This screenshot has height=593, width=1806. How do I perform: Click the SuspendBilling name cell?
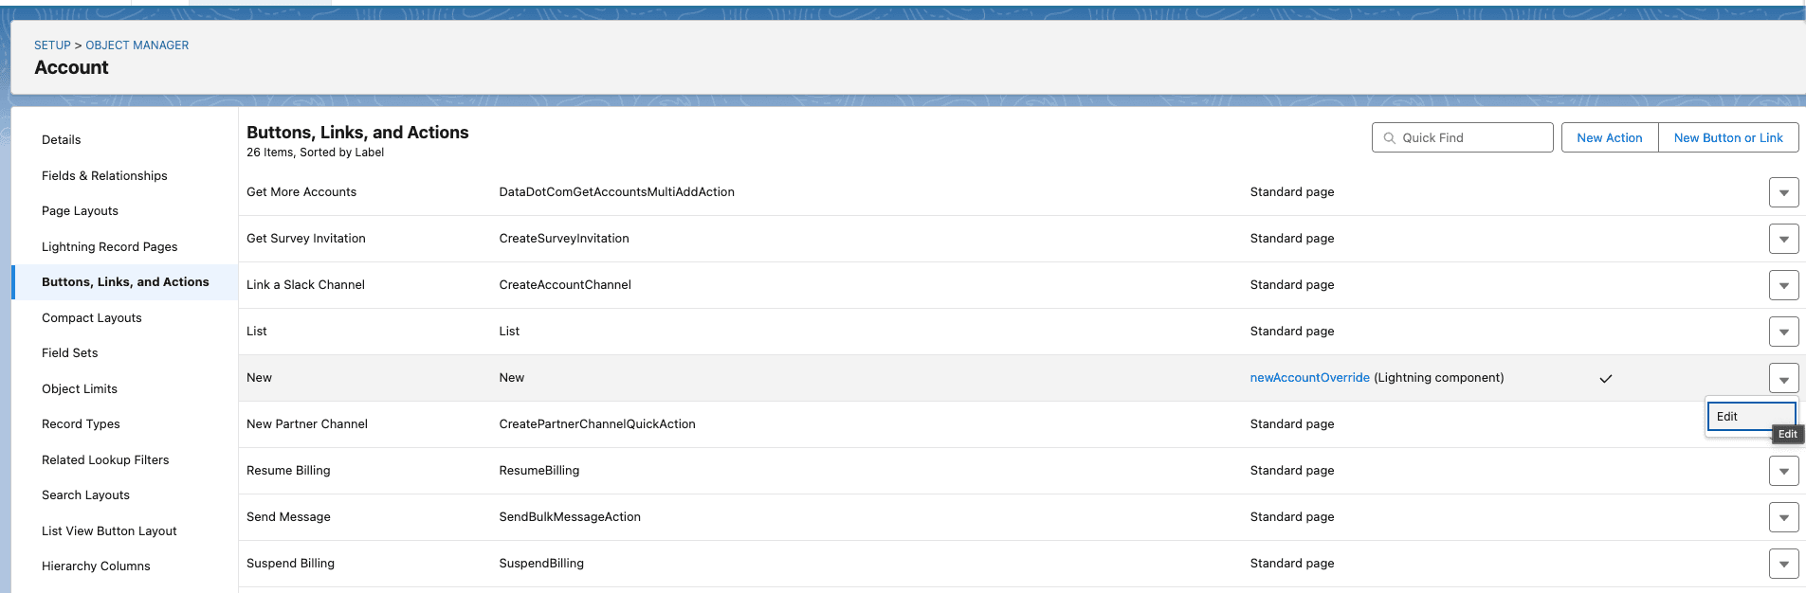(541, 563)
